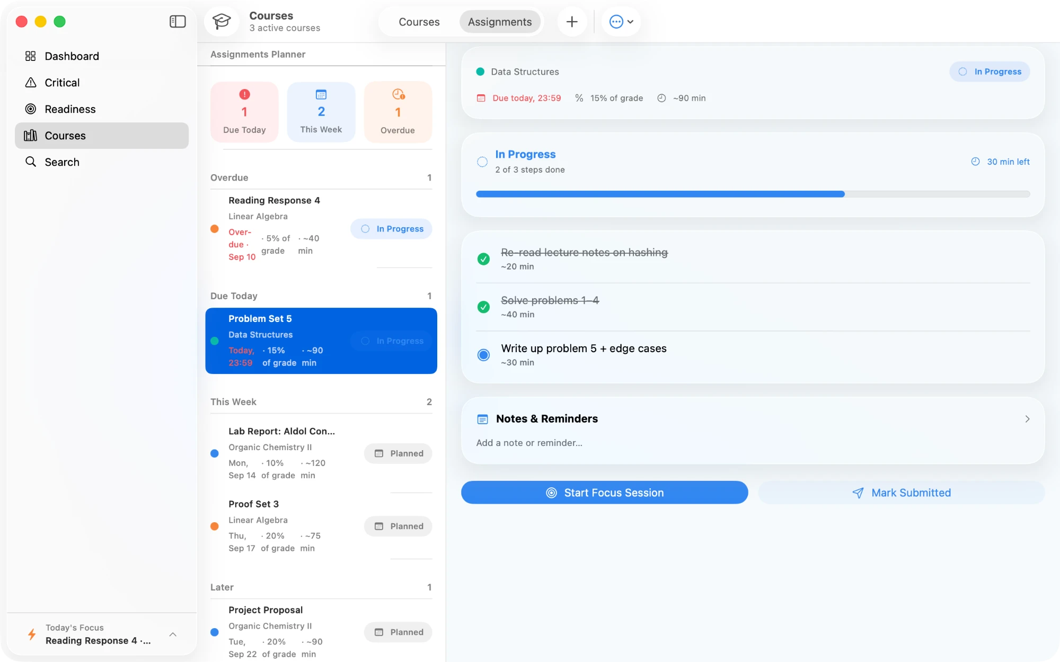Image resolution: width=1060 pixels, height=662 pixels.
Task: Start Focus Session button
Action: (605, 493)
